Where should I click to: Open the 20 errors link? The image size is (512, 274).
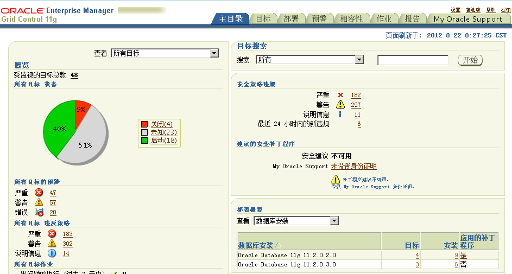53,212
